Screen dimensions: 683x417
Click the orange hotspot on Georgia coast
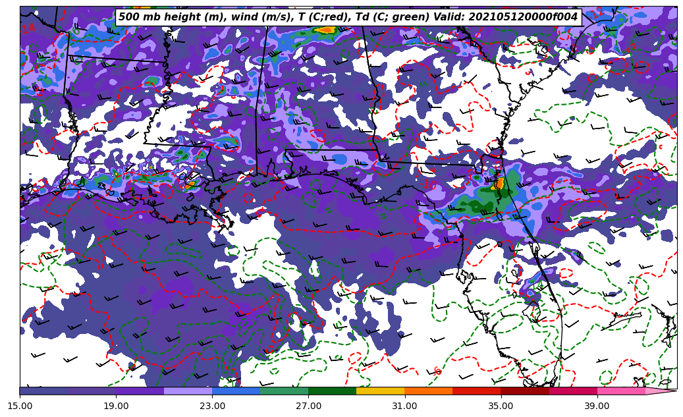(x=500, y=183)
